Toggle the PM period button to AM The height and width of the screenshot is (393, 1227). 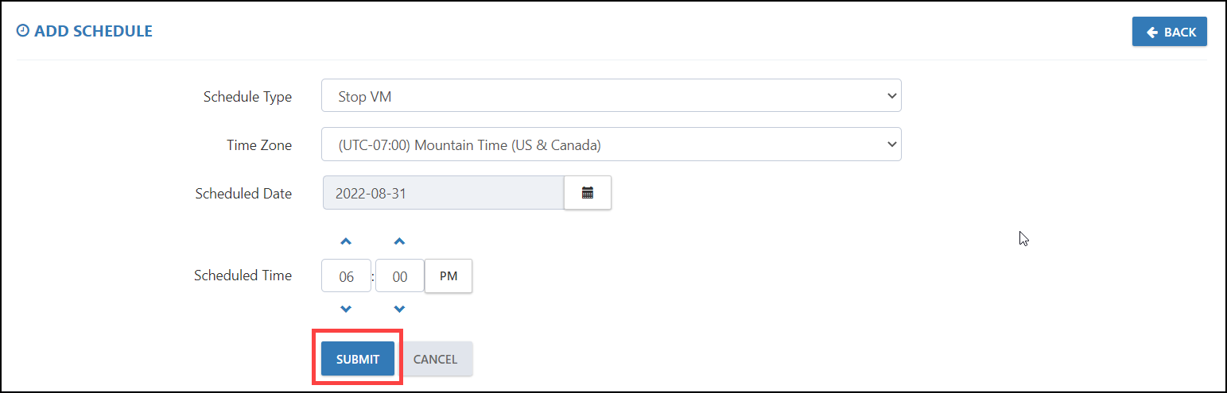click(x=448, y=276)
